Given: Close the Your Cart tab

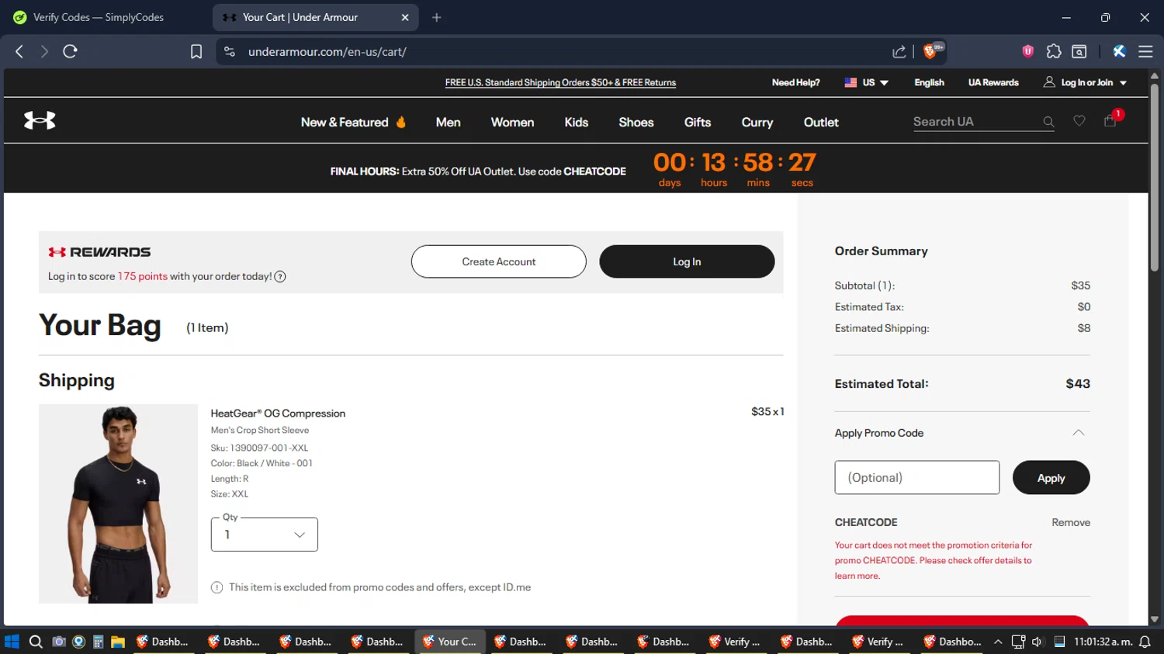Looking at the screenshot, I should click(x=405, y=17).
